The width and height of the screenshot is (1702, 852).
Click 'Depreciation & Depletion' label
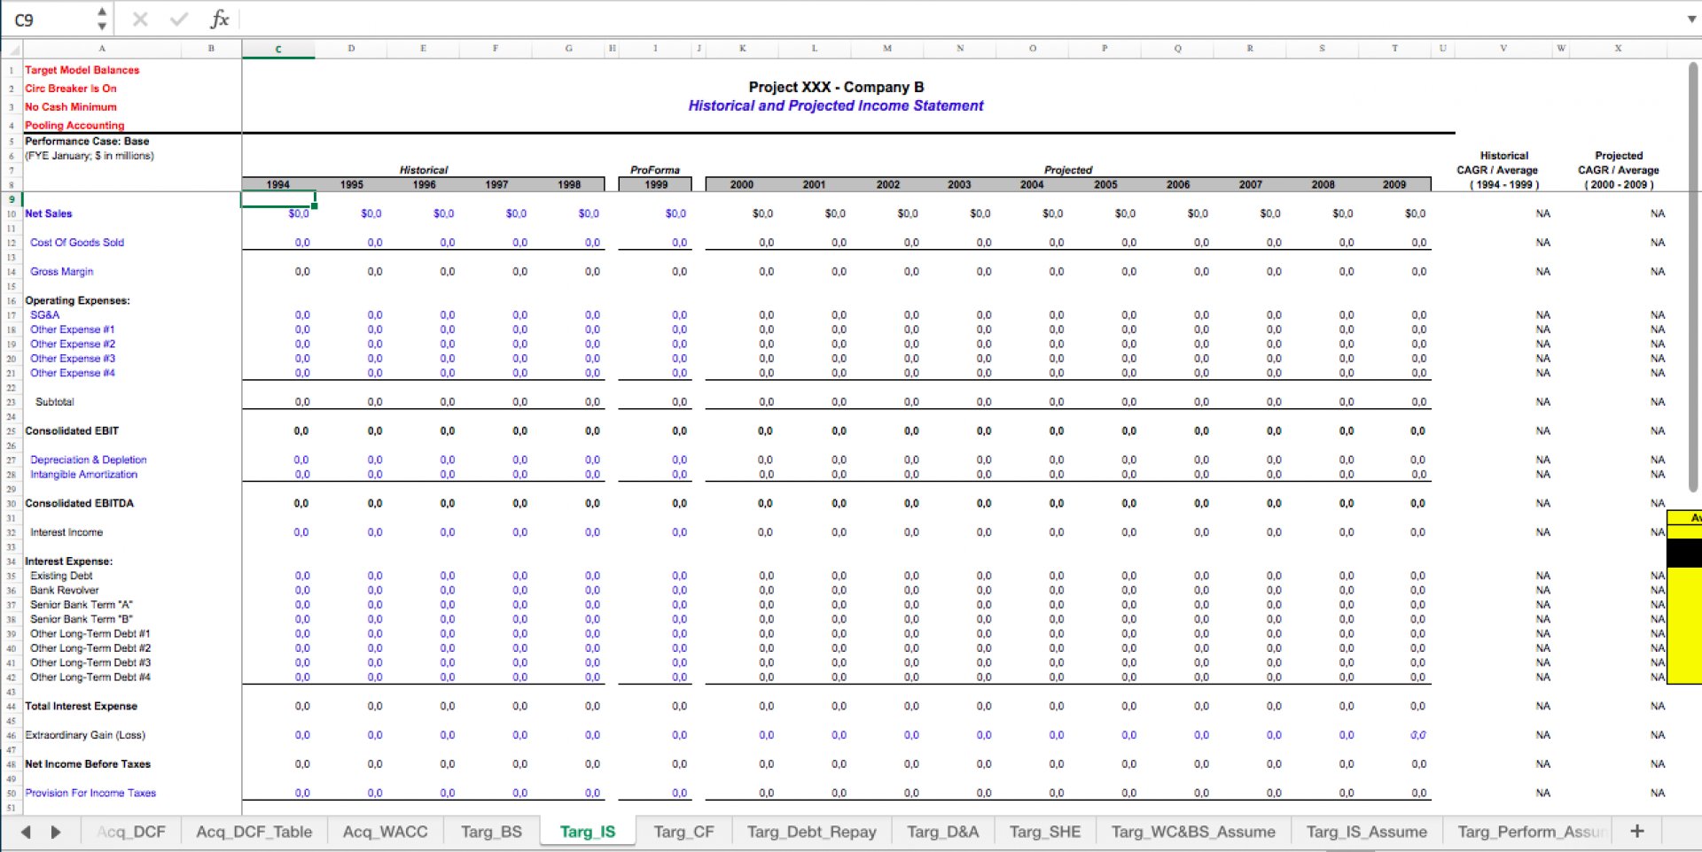[x=89, y=460]
